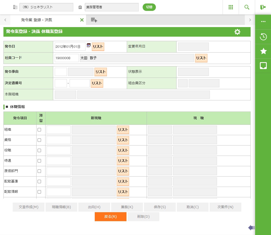The image size is (271, 235).
Task: Check the 滞留 box for 役職 row
Action: click(x=39, y=150)
